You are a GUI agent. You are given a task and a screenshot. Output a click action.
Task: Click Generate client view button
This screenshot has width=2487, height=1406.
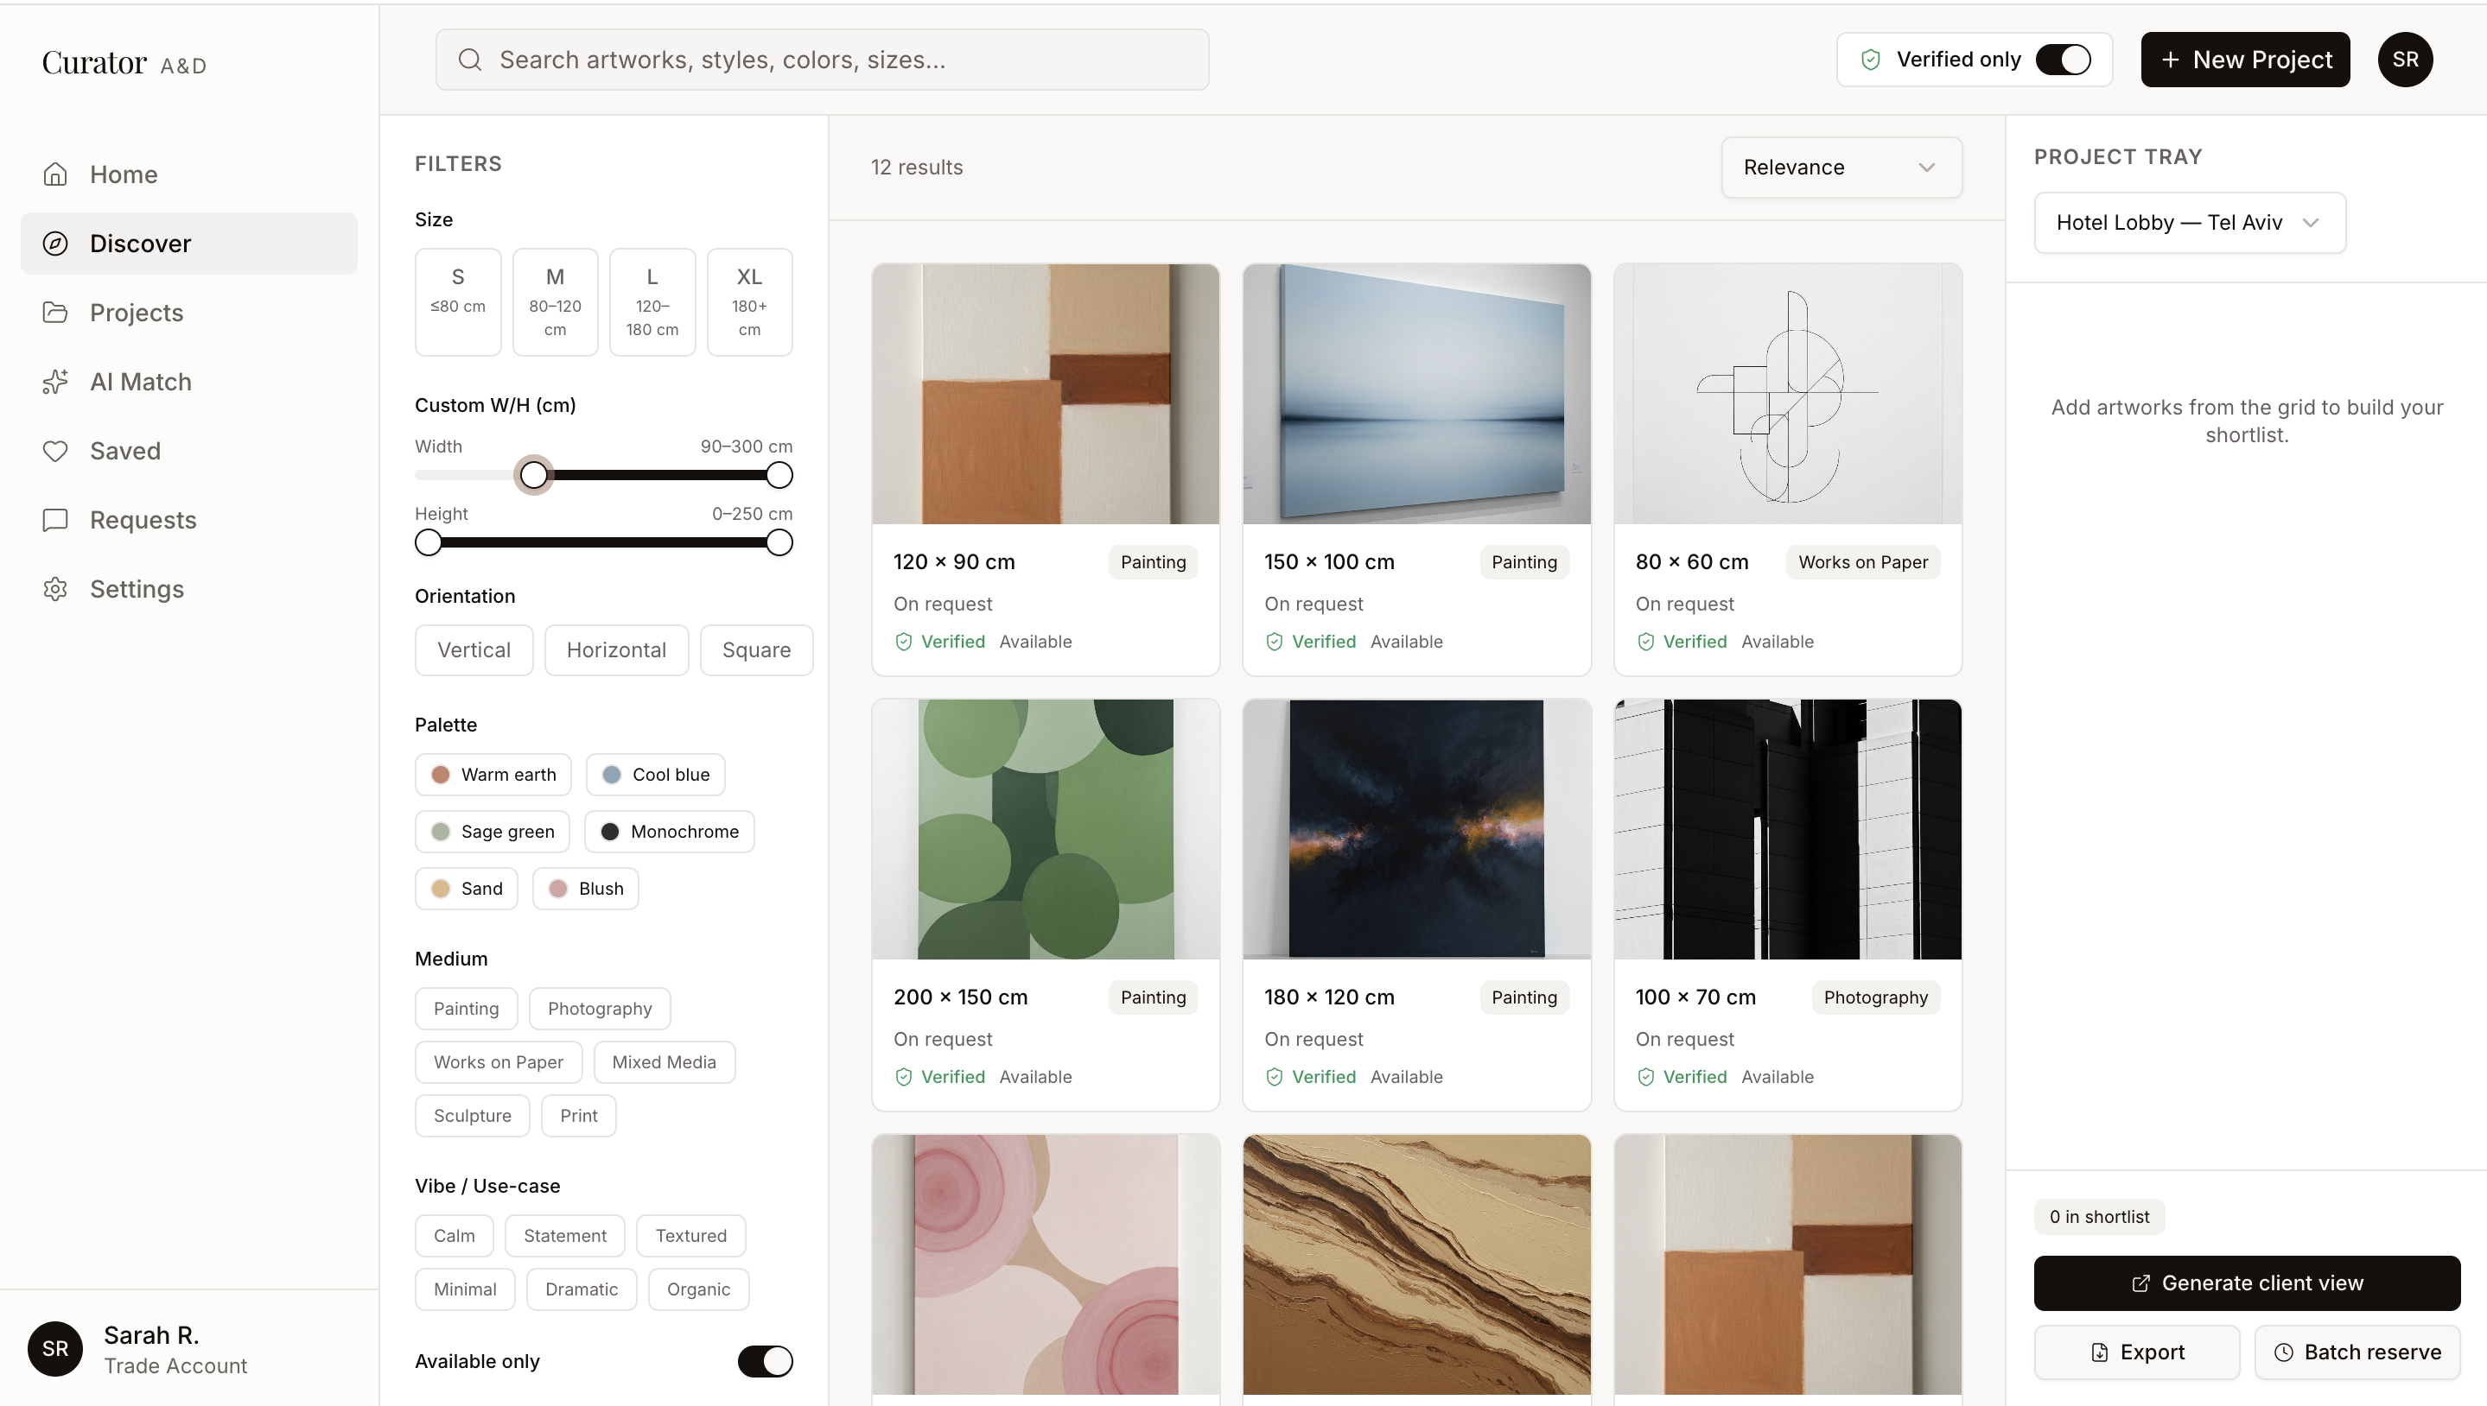point(2248,1283)
